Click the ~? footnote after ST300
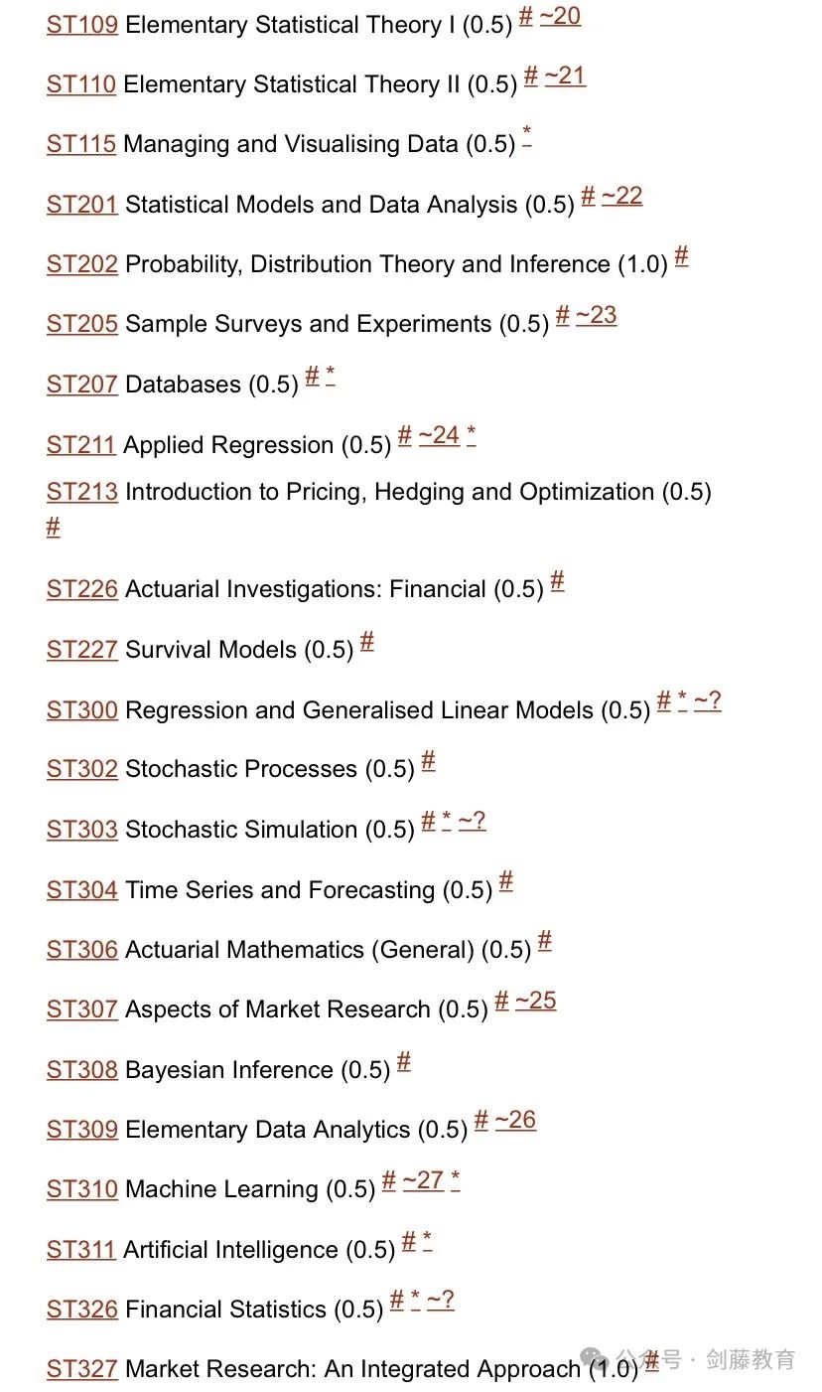The width and height of the screenshot is (822, 1392). coord(708,701)
